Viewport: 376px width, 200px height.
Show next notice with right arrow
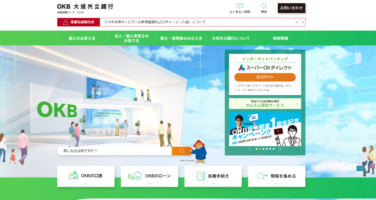pyautogui.click(x=303, y=22)
